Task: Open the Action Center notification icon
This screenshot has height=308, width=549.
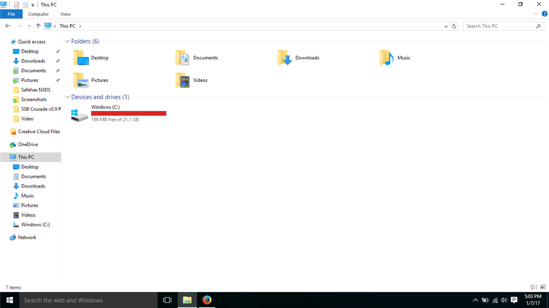Action: pyautogui.click(x=514, y=300)
